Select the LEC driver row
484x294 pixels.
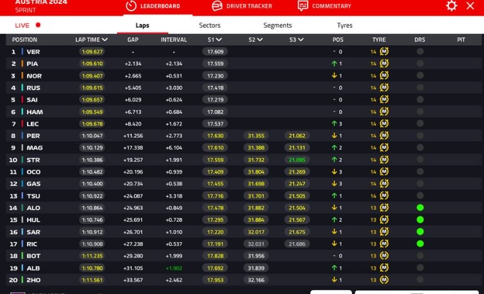point(33,124)
